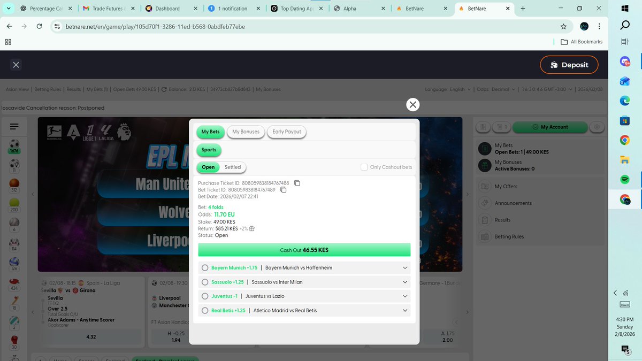Open the Announcements megaphone icon
The height and width of the screenshot is (361, 642).
tap(484, 203)
